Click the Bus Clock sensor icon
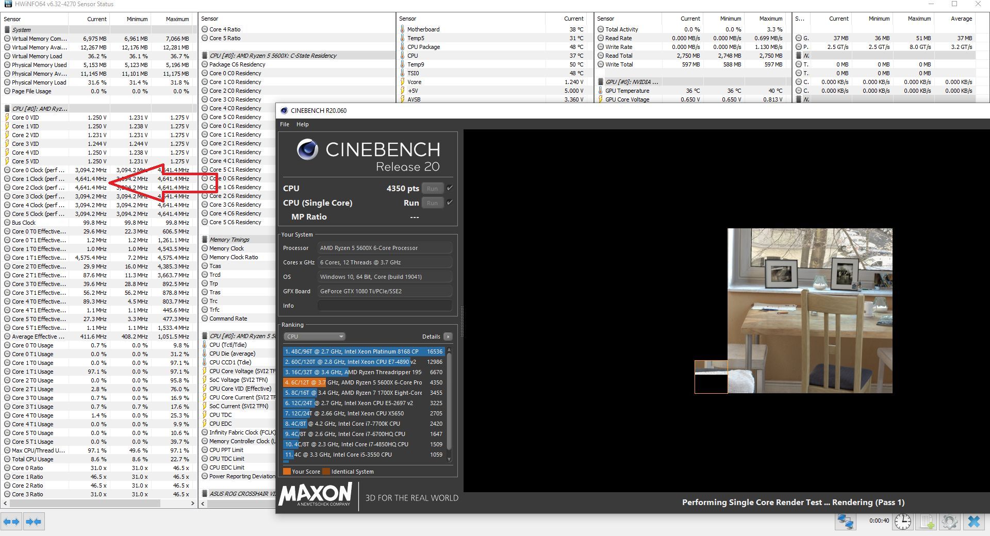This screenshot has width=990, height=536. (7, 223)
